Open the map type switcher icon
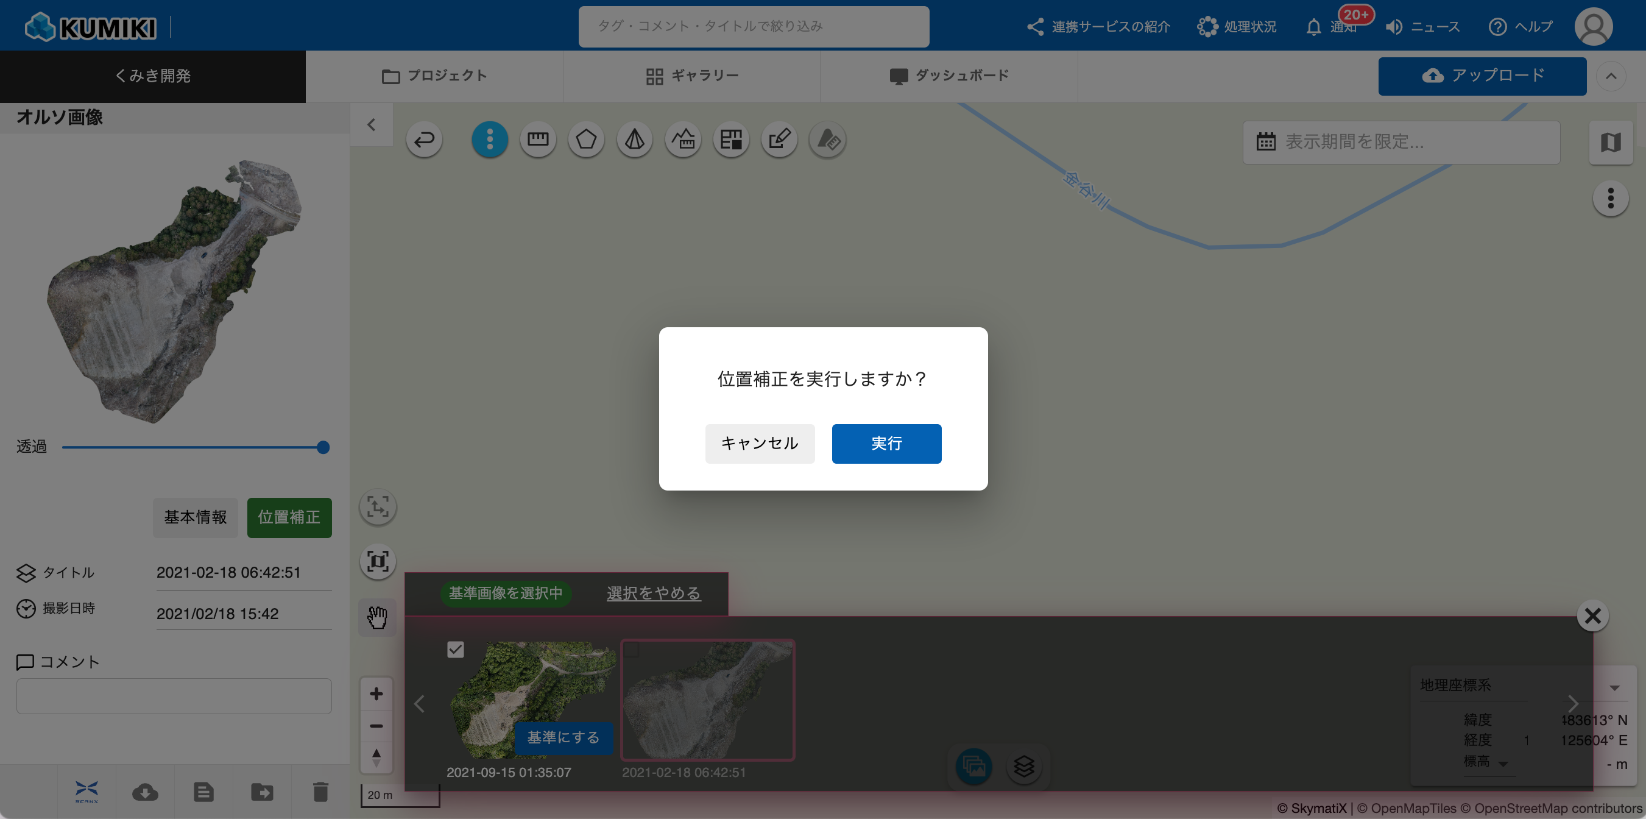 pyautogui.click(x=1610, y=142)
